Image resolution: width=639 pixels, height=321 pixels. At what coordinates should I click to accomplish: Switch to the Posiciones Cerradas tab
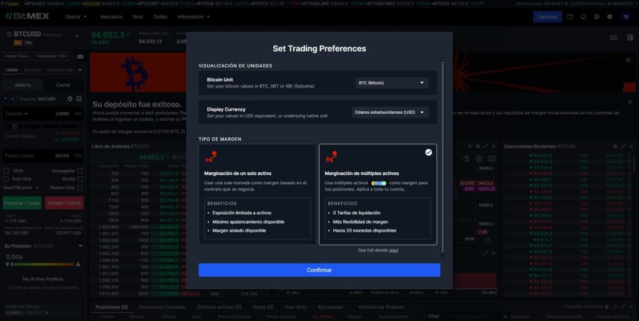tap(162, 307)
